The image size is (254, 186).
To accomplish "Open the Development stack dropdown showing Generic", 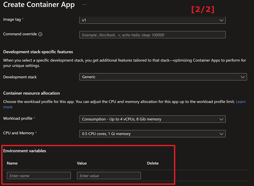I will (x=163, y=77).
